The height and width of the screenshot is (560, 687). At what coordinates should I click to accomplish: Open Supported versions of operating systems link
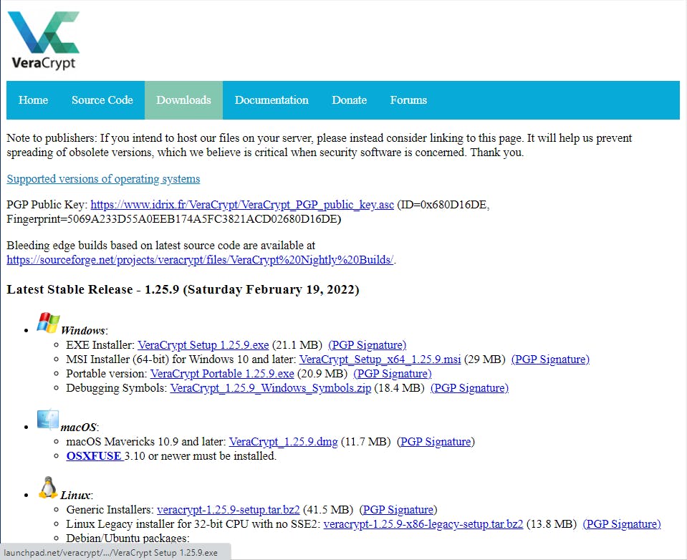pos(103,178)
